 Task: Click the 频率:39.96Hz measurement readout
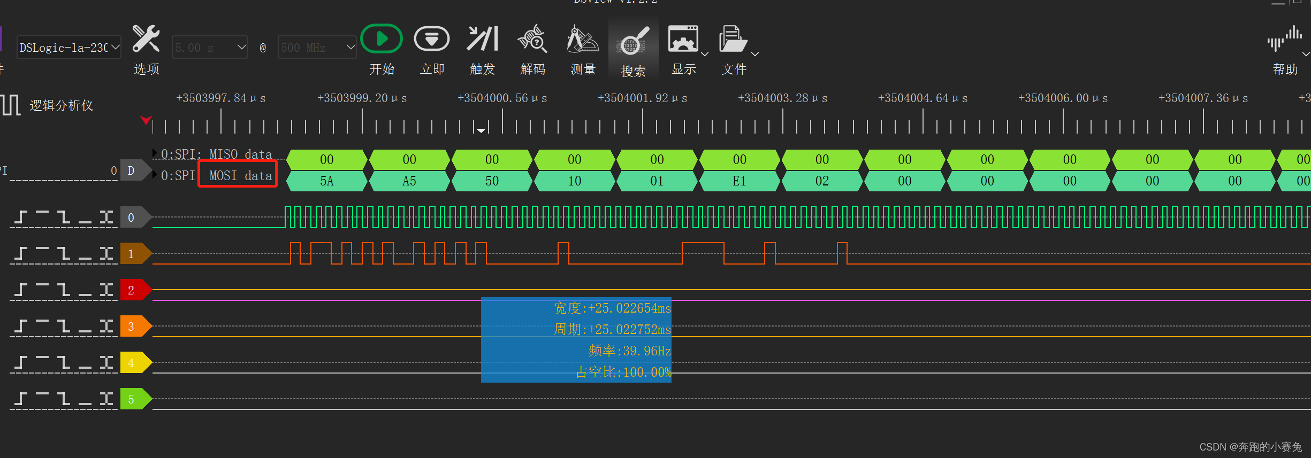[x=629, y=351]
